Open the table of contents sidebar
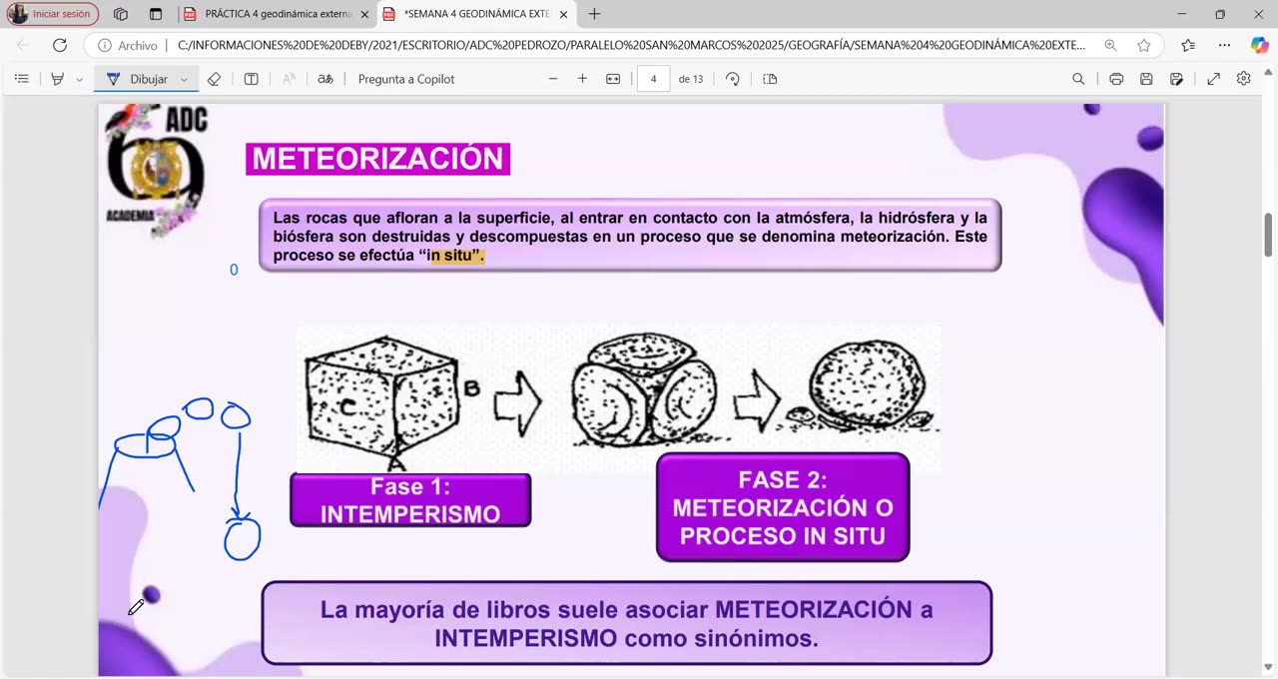1278x679 pixels. [22, 79]
